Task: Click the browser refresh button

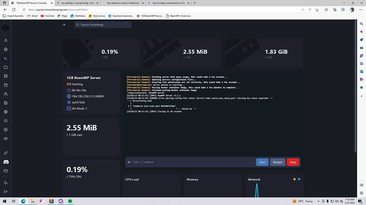Action: 14,10
